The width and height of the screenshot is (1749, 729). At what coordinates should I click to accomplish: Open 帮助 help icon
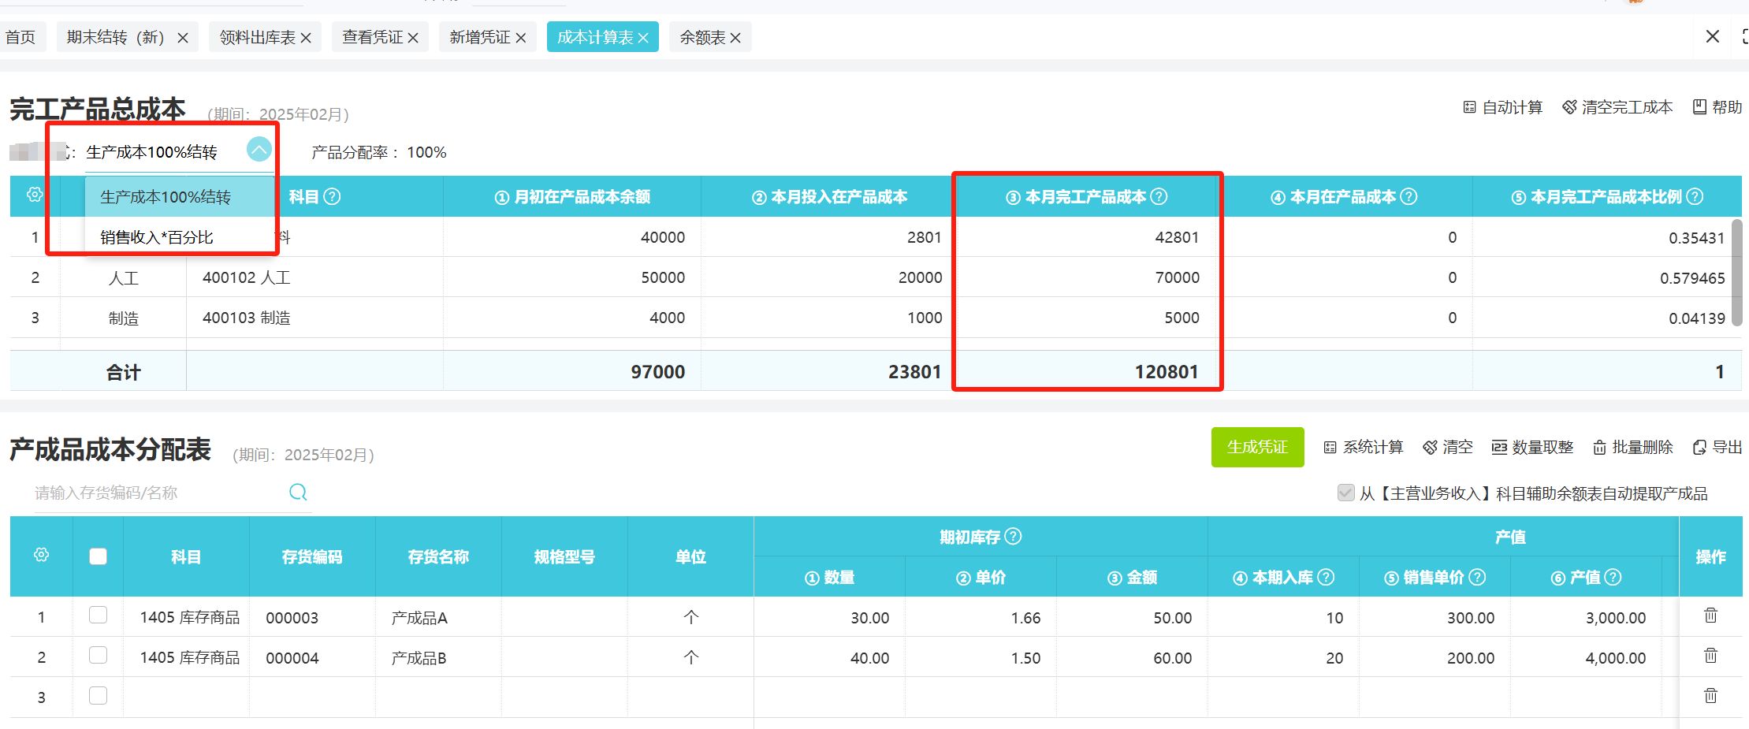pos(1699,107)
